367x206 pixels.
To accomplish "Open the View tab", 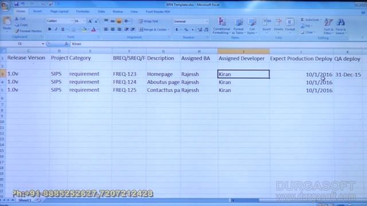I will point(134,11).
